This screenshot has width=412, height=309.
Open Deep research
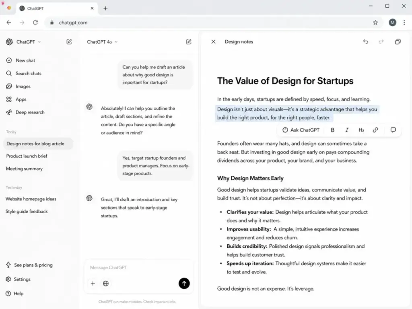pyautogui.click(x=25, y=112)
